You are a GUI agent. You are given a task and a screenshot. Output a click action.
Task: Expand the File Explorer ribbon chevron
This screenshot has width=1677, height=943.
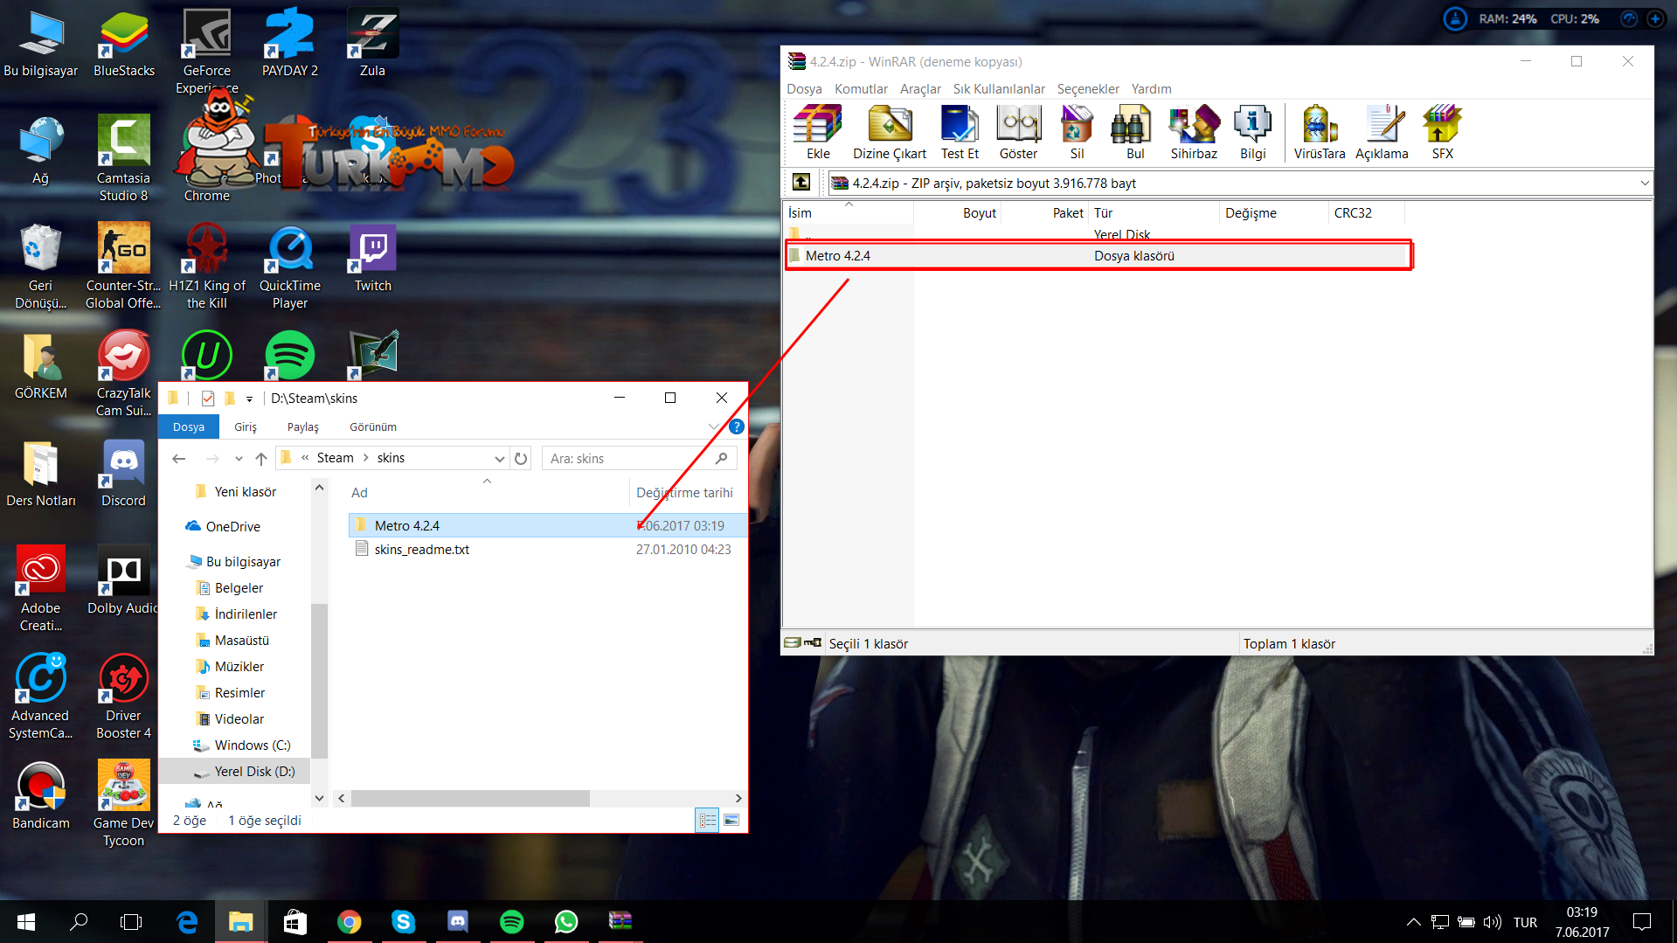coord(714,426)
